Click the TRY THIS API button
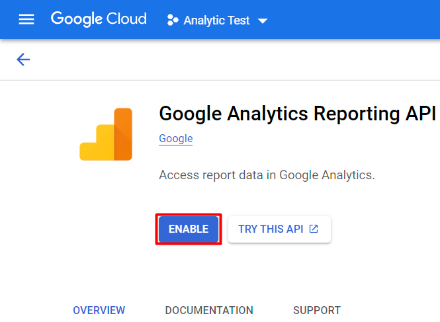The width and height of the screenshot is (440, 322). [x=271, y=229]
